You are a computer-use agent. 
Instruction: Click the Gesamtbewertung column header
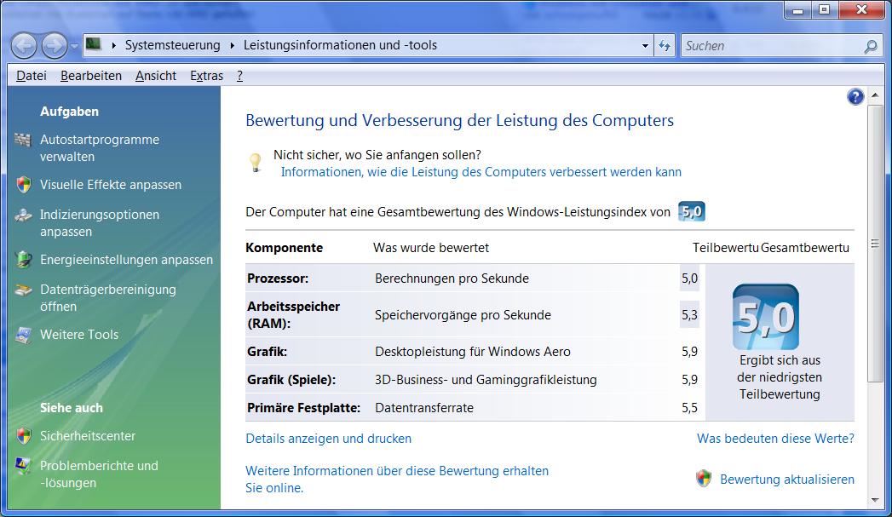click(x=804, y=248)
